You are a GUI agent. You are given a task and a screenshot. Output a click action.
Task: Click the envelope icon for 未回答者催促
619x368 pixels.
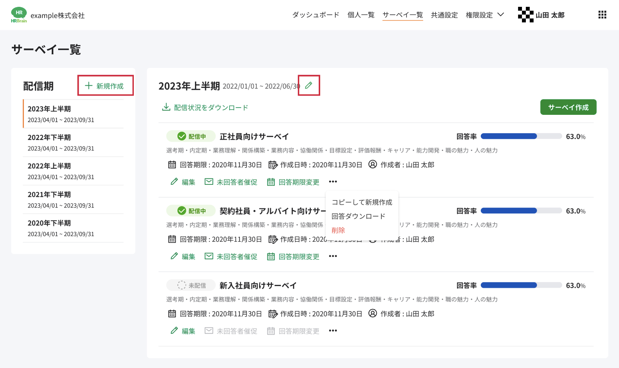[x=209, y=181]
